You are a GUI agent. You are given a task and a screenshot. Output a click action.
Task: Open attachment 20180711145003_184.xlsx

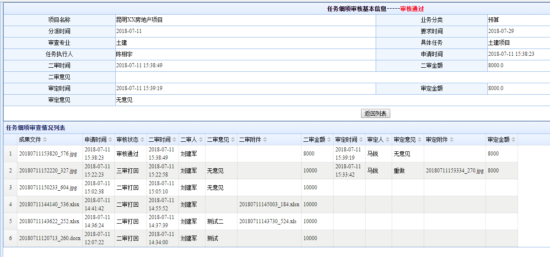[269, 204]
